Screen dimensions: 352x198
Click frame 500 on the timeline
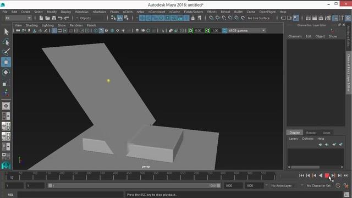coord(141,175)
